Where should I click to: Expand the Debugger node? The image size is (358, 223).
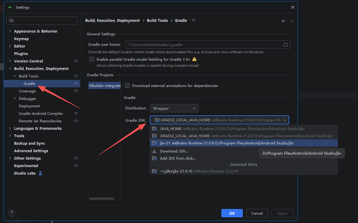point(15,98)
